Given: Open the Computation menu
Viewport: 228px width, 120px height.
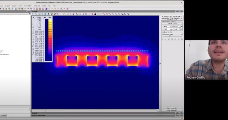Looking at the screenshot, I should [x=28, y=6].
